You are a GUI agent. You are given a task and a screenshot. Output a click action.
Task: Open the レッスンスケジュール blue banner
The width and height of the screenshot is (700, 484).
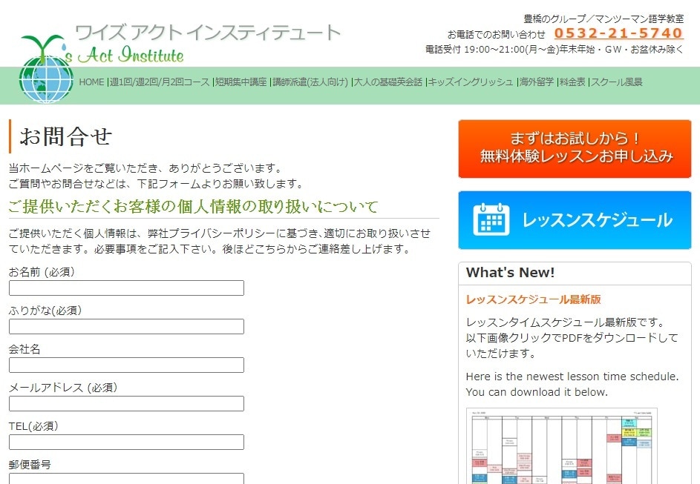tap(575, 219)
